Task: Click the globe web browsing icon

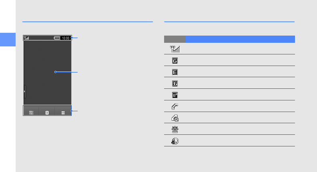Action: click(175, 141)
